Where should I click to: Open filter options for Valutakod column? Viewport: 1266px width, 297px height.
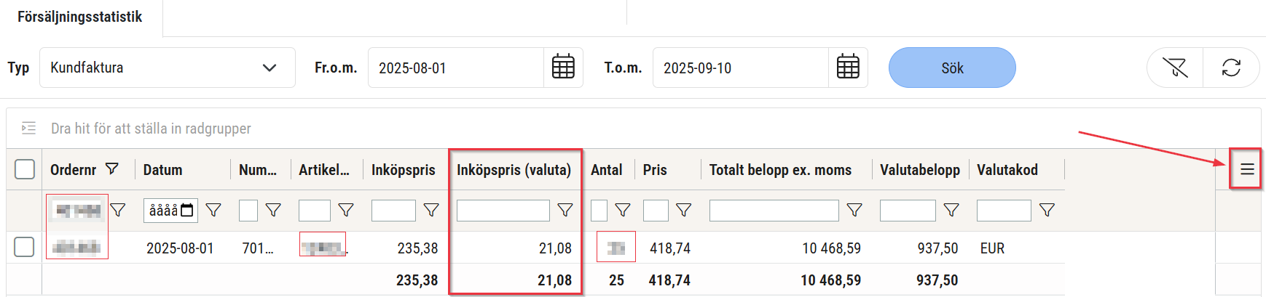coord(1047,210)
